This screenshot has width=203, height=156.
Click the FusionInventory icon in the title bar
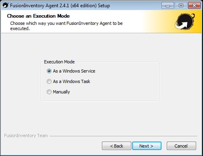(5, 5)
